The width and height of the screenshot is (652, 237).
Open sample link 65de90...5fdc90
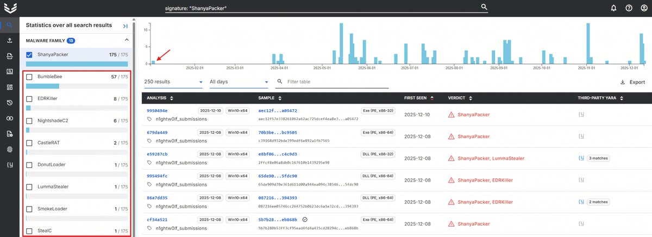[x=277, y=176]
